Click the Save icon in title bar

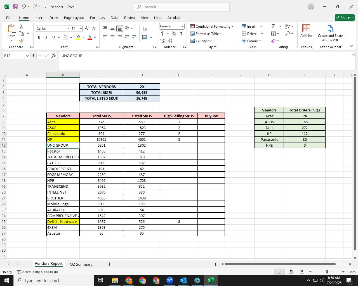pos(16,7)
